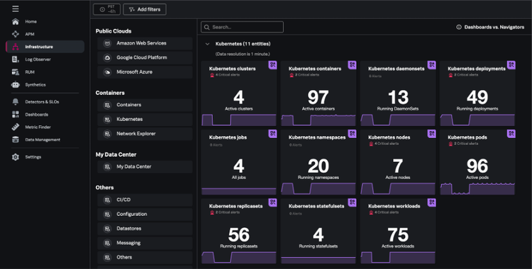Select Messaging entry
Image resolution: width=532 pixels, height=269 pixels.
click(145, 243)
